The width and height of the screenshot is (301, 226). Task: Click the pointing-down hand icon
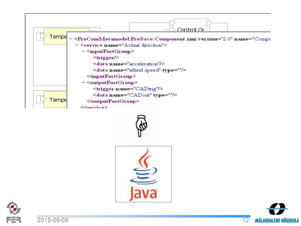[141, 126]
